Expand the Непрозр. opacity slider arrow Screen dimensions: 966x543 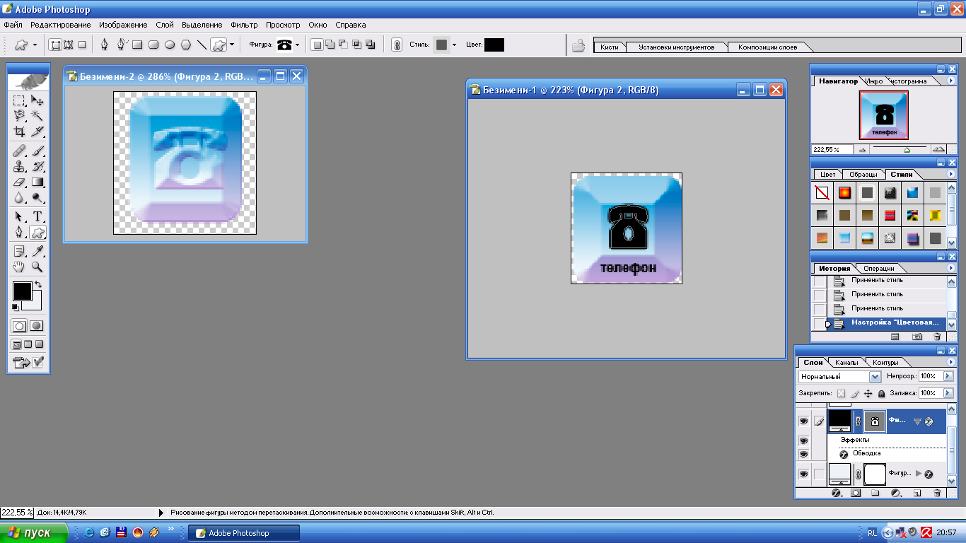pyautogui.click(x=948, y=377)
